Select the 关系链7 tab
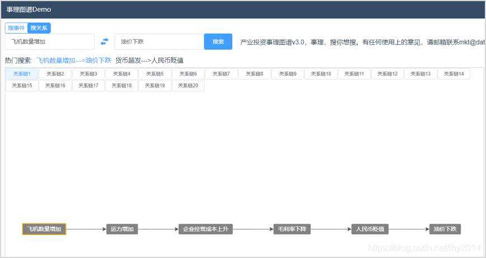This screenshot has width=486, height=258. [x=221, y=74]
